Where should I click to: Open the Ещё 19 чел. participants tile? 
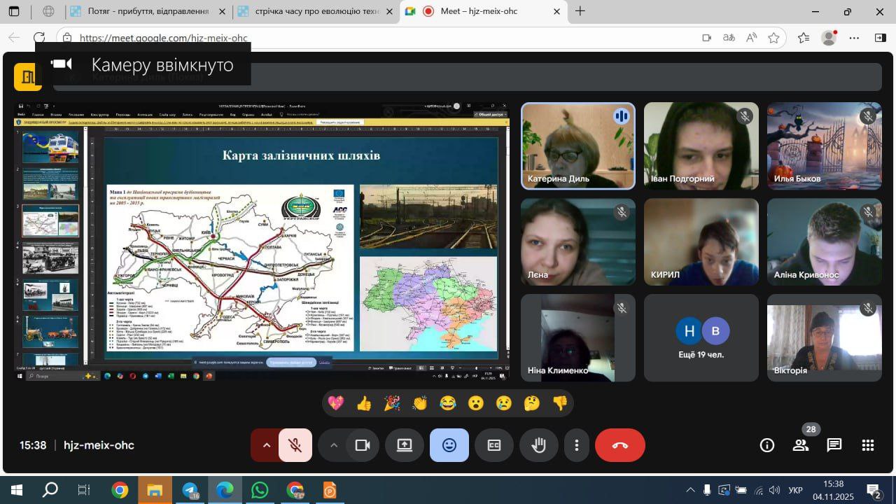701,338
